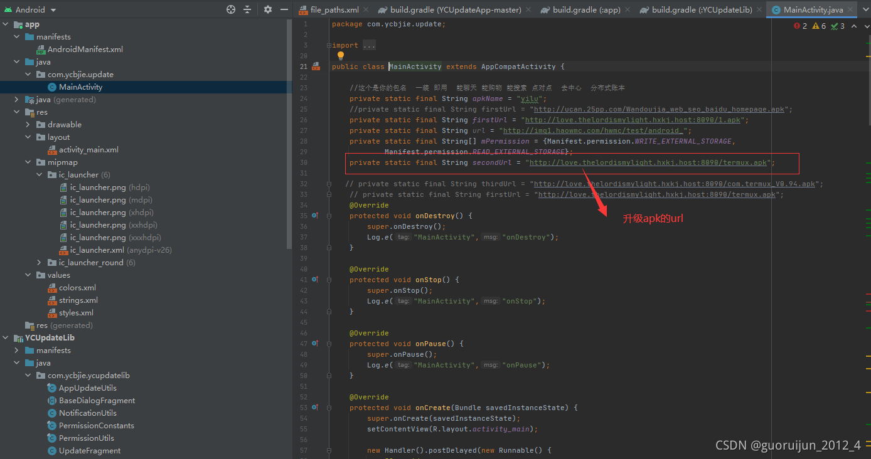Open strings.xml in values
This screenshot has width=871, height=459.
[78, 300]
